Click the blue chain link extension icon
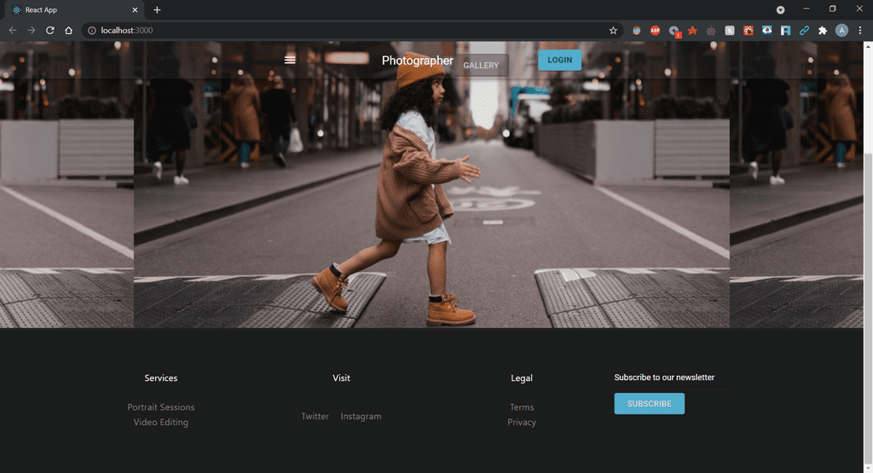 [804, 31]
